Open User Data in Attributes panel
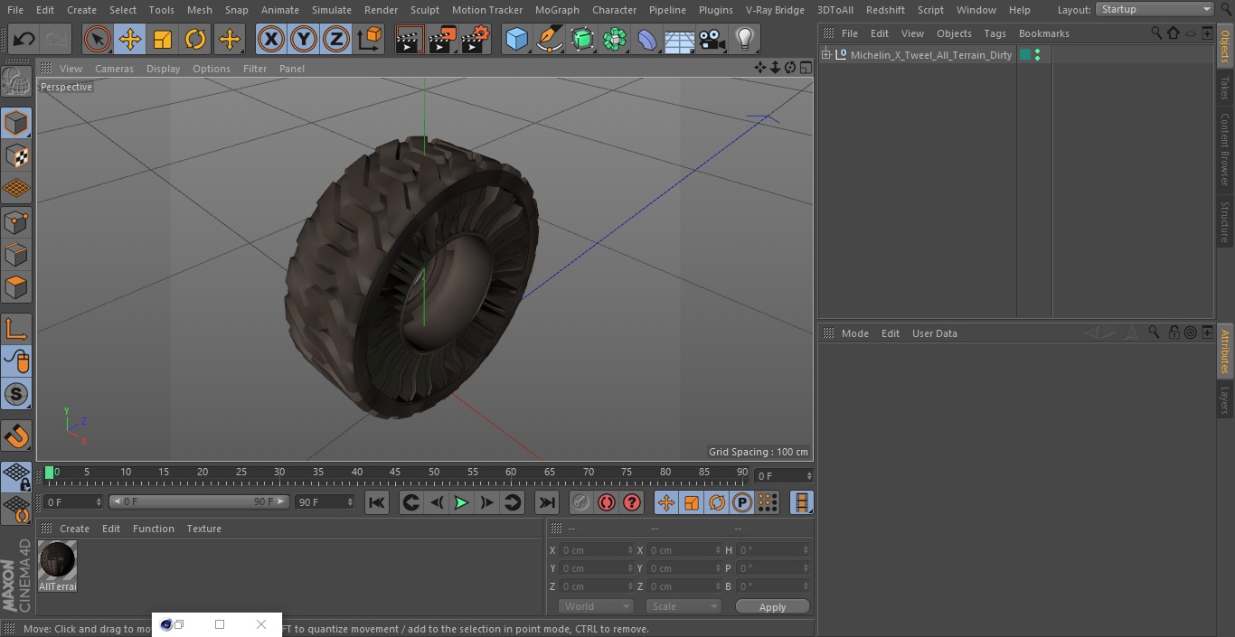The image size is (1235, 637). point(934,333)
